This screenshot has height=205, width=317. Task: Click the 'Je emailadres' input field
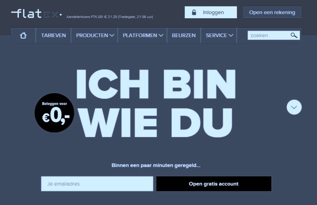[97, 184]
